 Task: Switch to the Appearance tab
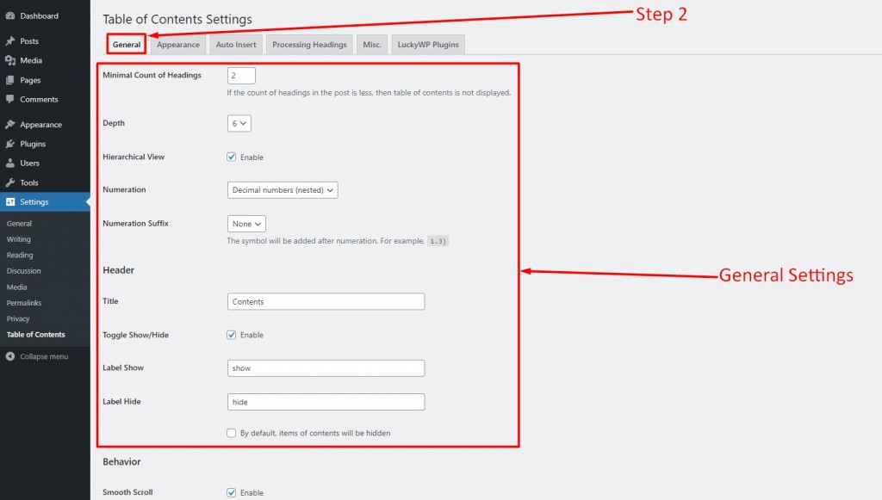177,45
